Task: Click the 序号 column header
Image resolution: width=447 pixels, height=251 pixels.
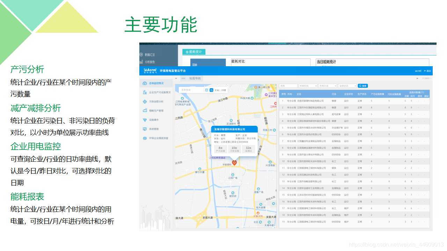Action: click(x=284, y=94)
